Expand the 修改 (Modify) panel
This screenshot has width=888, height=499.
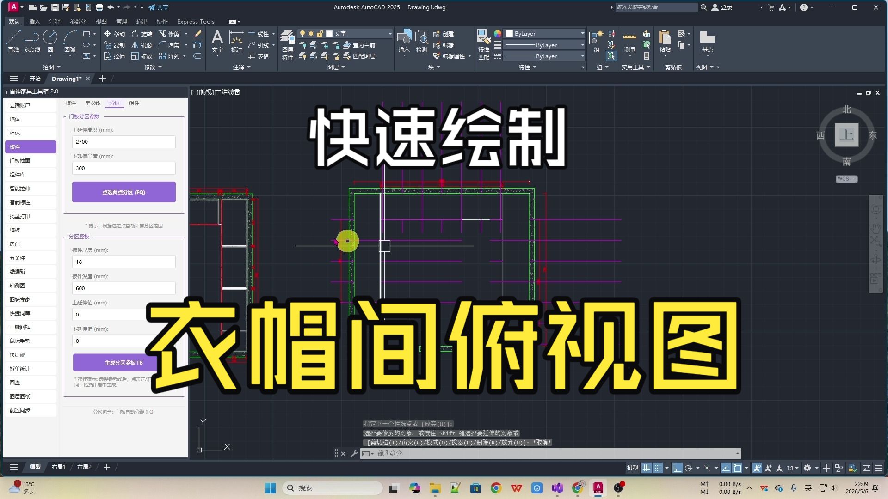pyautogui.click(x=153, y=67)
